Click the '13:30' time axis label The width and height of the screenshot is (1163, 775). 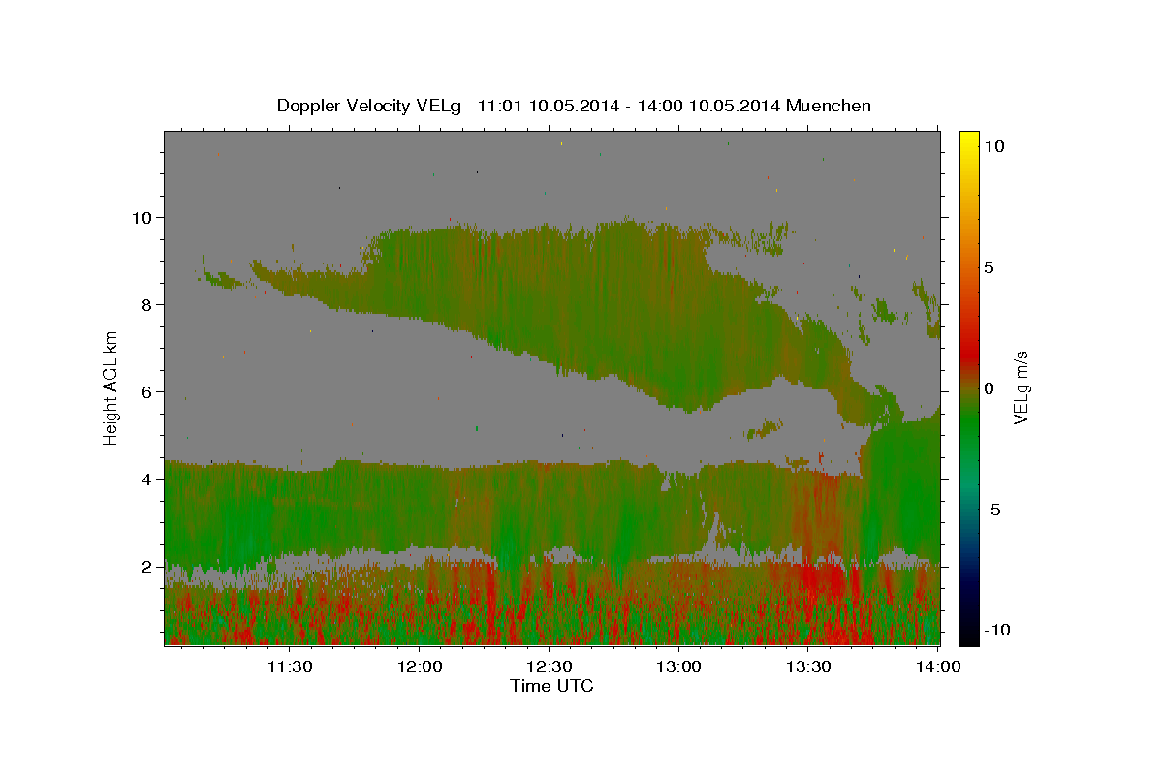808,666
